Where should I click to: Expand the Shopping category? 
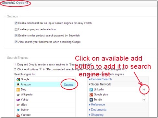point(96,115)
